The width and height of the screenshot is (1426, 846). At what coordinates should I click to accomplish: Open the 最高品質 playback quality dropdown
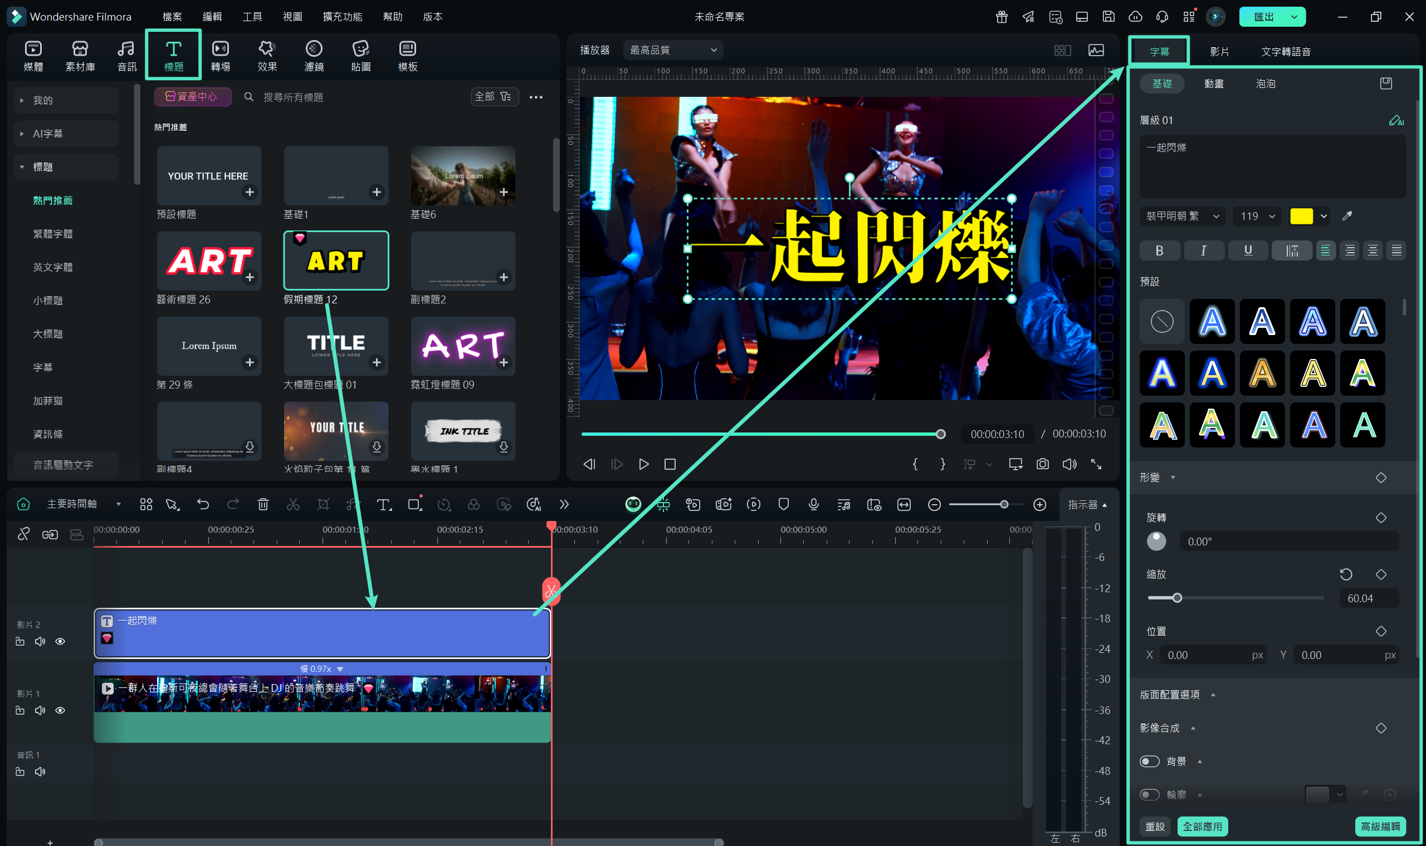coord(673,50)
